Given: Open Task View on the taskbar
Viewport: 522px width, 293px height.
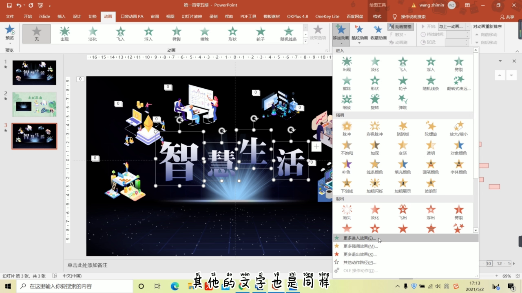Looking at the screenshot, I should coord(157,286).
